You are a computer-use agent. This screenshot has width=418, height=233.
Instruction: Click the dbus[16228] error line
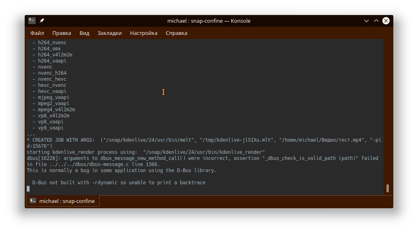(203, 158)
